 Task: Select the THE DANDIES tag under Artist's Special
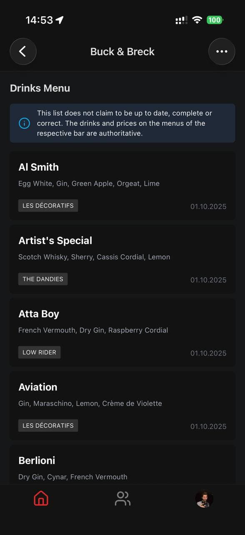pos(42,279)
